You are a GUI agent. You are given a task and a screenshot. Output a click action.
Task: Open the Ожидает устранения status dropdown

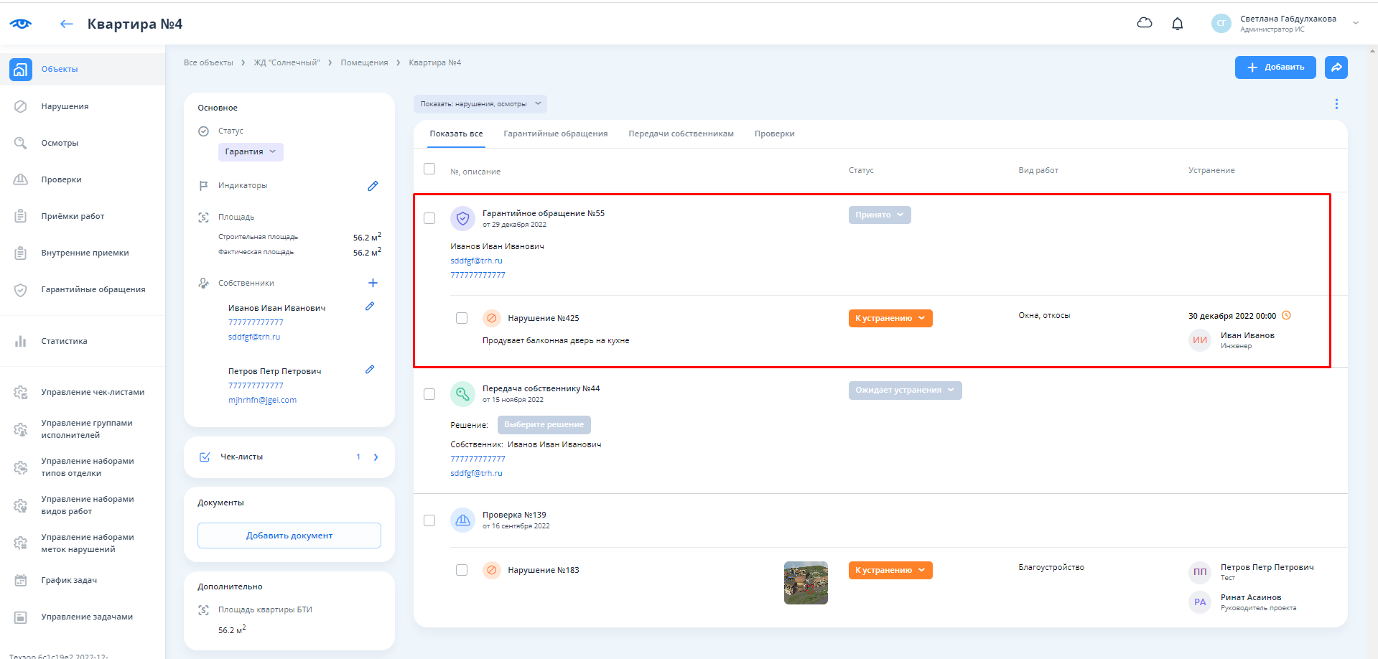click(x=905, y=391)
